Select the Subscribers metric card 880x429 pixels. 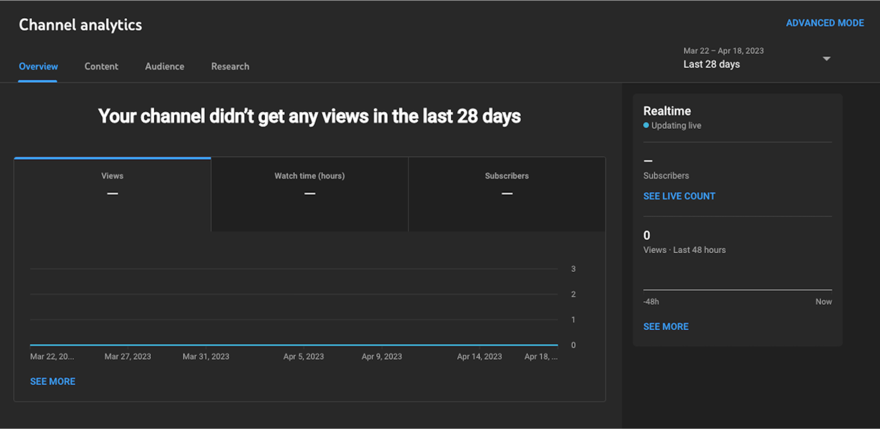(507, 185)
